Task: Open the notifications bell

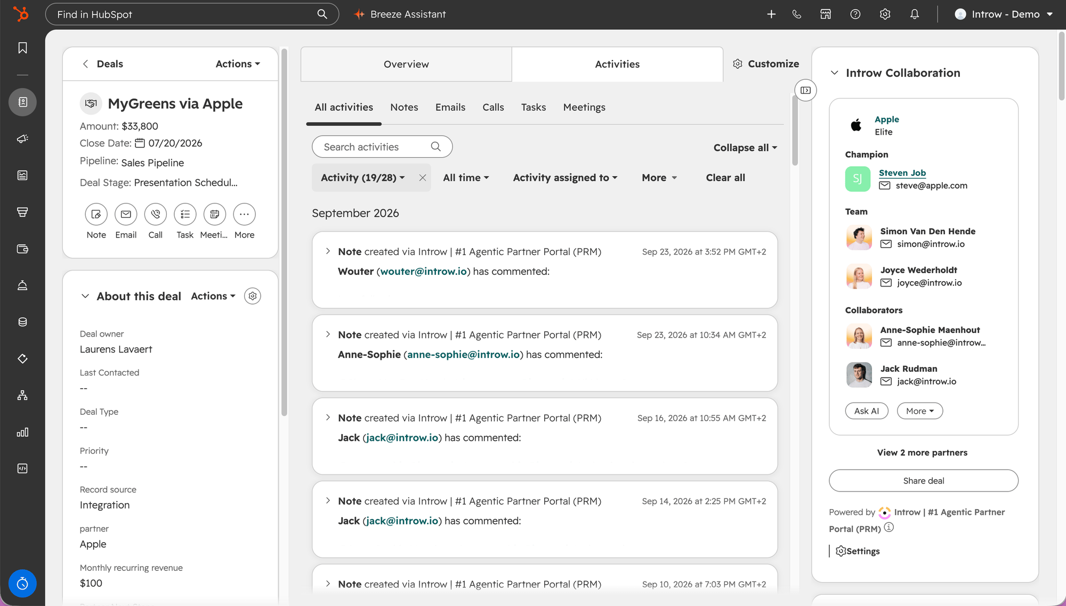Action: (915, 14)
